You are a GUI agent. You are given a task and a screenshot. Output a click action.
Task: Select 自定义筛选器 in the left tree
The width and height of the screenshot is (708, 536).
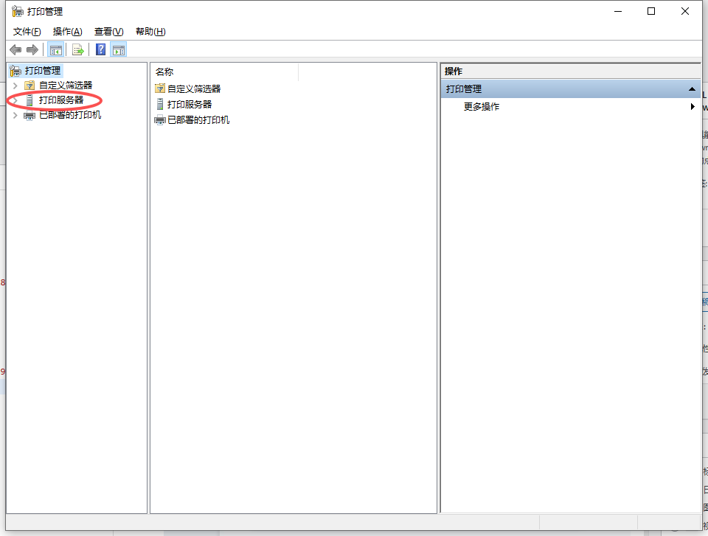[x=66, y=86]
